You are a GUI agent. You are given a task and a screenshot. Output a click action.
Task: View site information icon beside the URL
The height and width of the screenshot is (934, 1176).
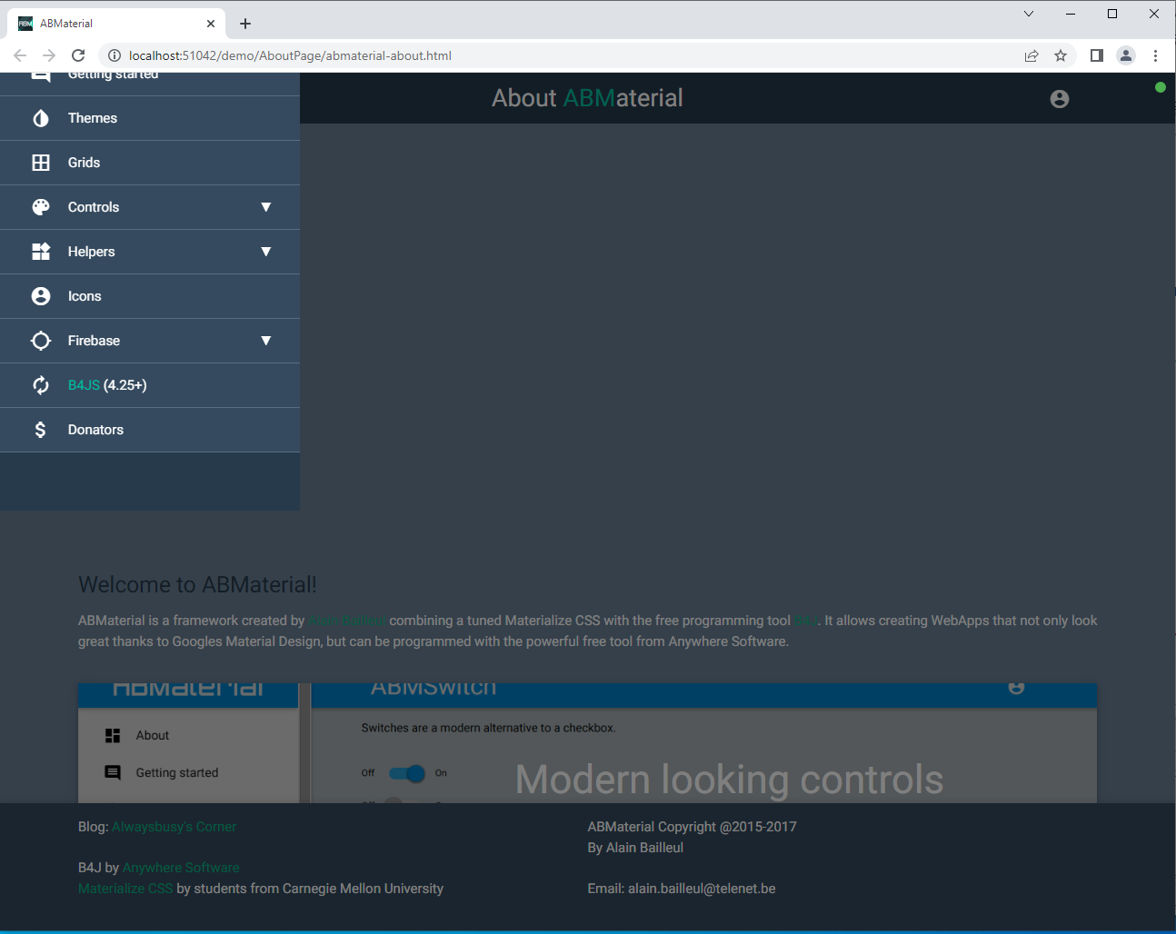coord(115,55)
